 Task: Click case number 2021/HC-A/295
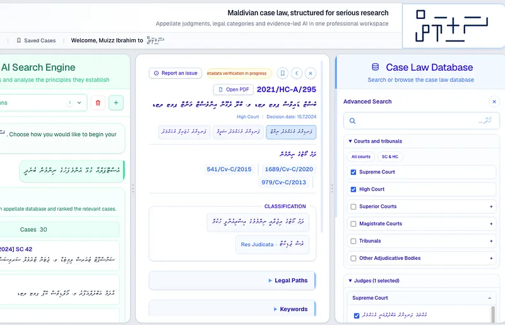(287, 89)
